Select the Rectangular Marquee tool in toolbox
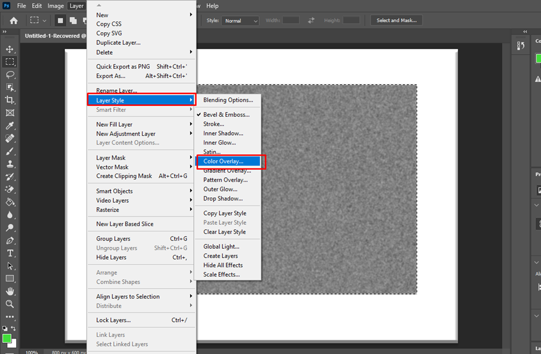541x354 pixels. (9, 61)
